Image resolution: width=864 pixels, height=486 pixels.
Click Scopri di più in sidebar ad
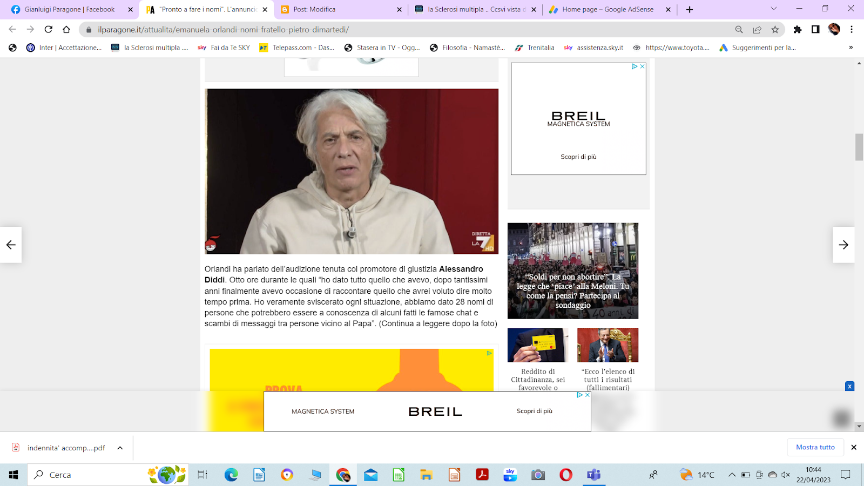point(578,157)
